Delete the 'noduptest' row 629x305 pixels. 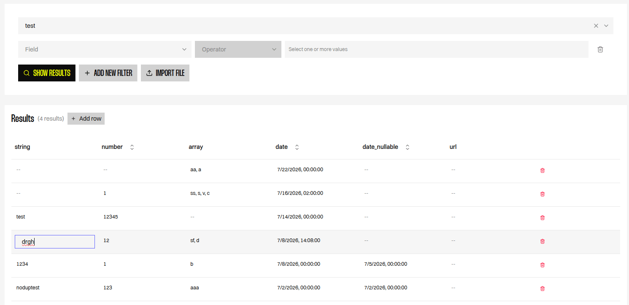[543, 289]
